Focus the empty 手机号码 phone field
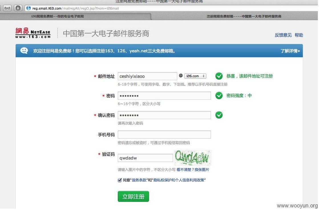319x216 pixels. (164, 134)
